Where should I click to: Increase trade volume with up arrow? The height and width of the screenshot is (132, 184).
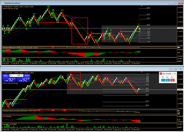tap(22, 76)
